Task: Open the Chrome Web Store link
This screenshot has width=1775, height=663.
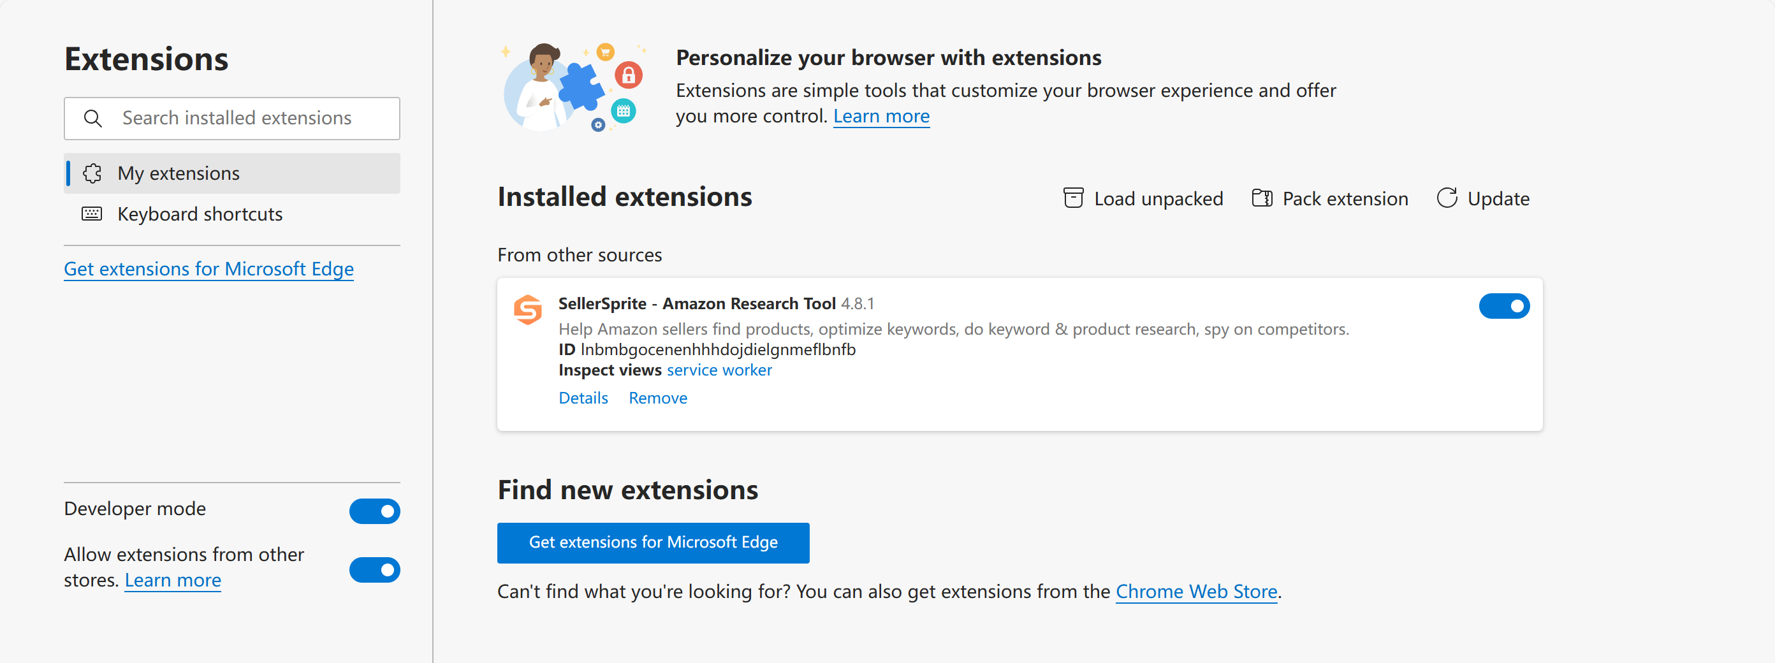Action: pos(1195,592)
